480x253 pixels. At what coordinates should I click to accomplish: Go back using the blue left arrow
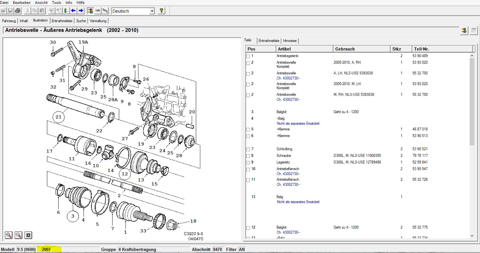pyautogui.click(x=73, y=11)
